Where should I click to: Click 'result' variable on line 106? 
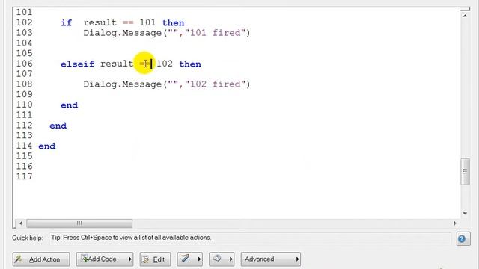tap(117, 64)
